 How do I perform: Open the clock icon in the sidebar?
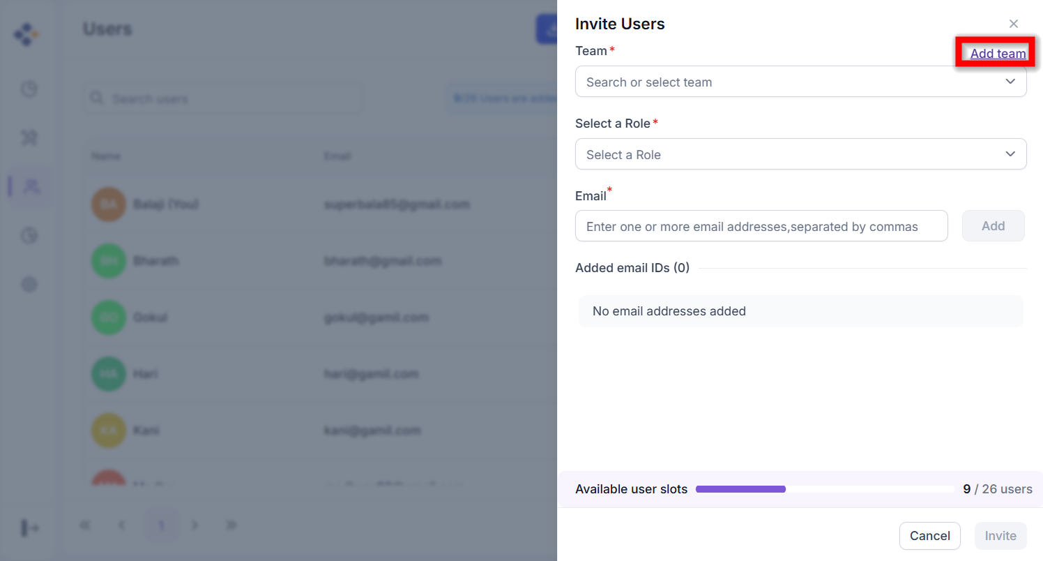29,89
